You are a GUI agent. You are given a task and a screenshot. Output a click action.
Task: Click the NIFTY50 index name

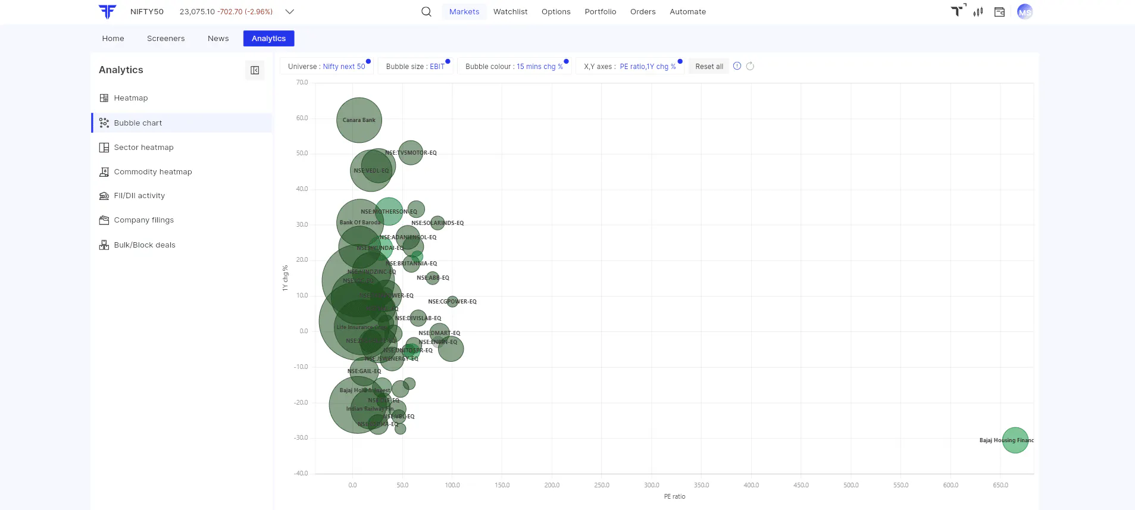(147, 12)
